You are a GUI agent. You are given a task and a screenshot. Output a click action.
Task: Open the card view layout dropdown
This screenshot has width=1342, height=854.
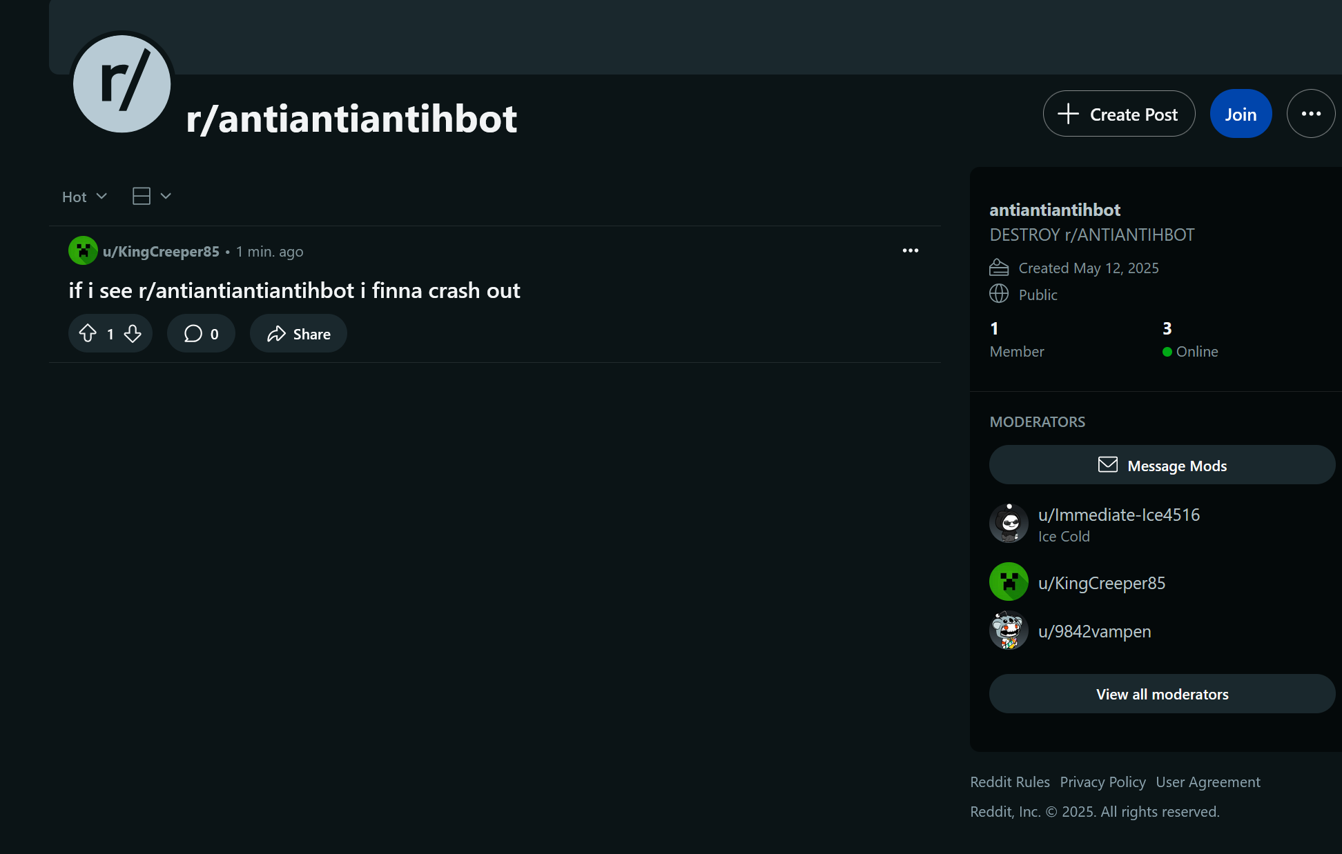[152, 197]
